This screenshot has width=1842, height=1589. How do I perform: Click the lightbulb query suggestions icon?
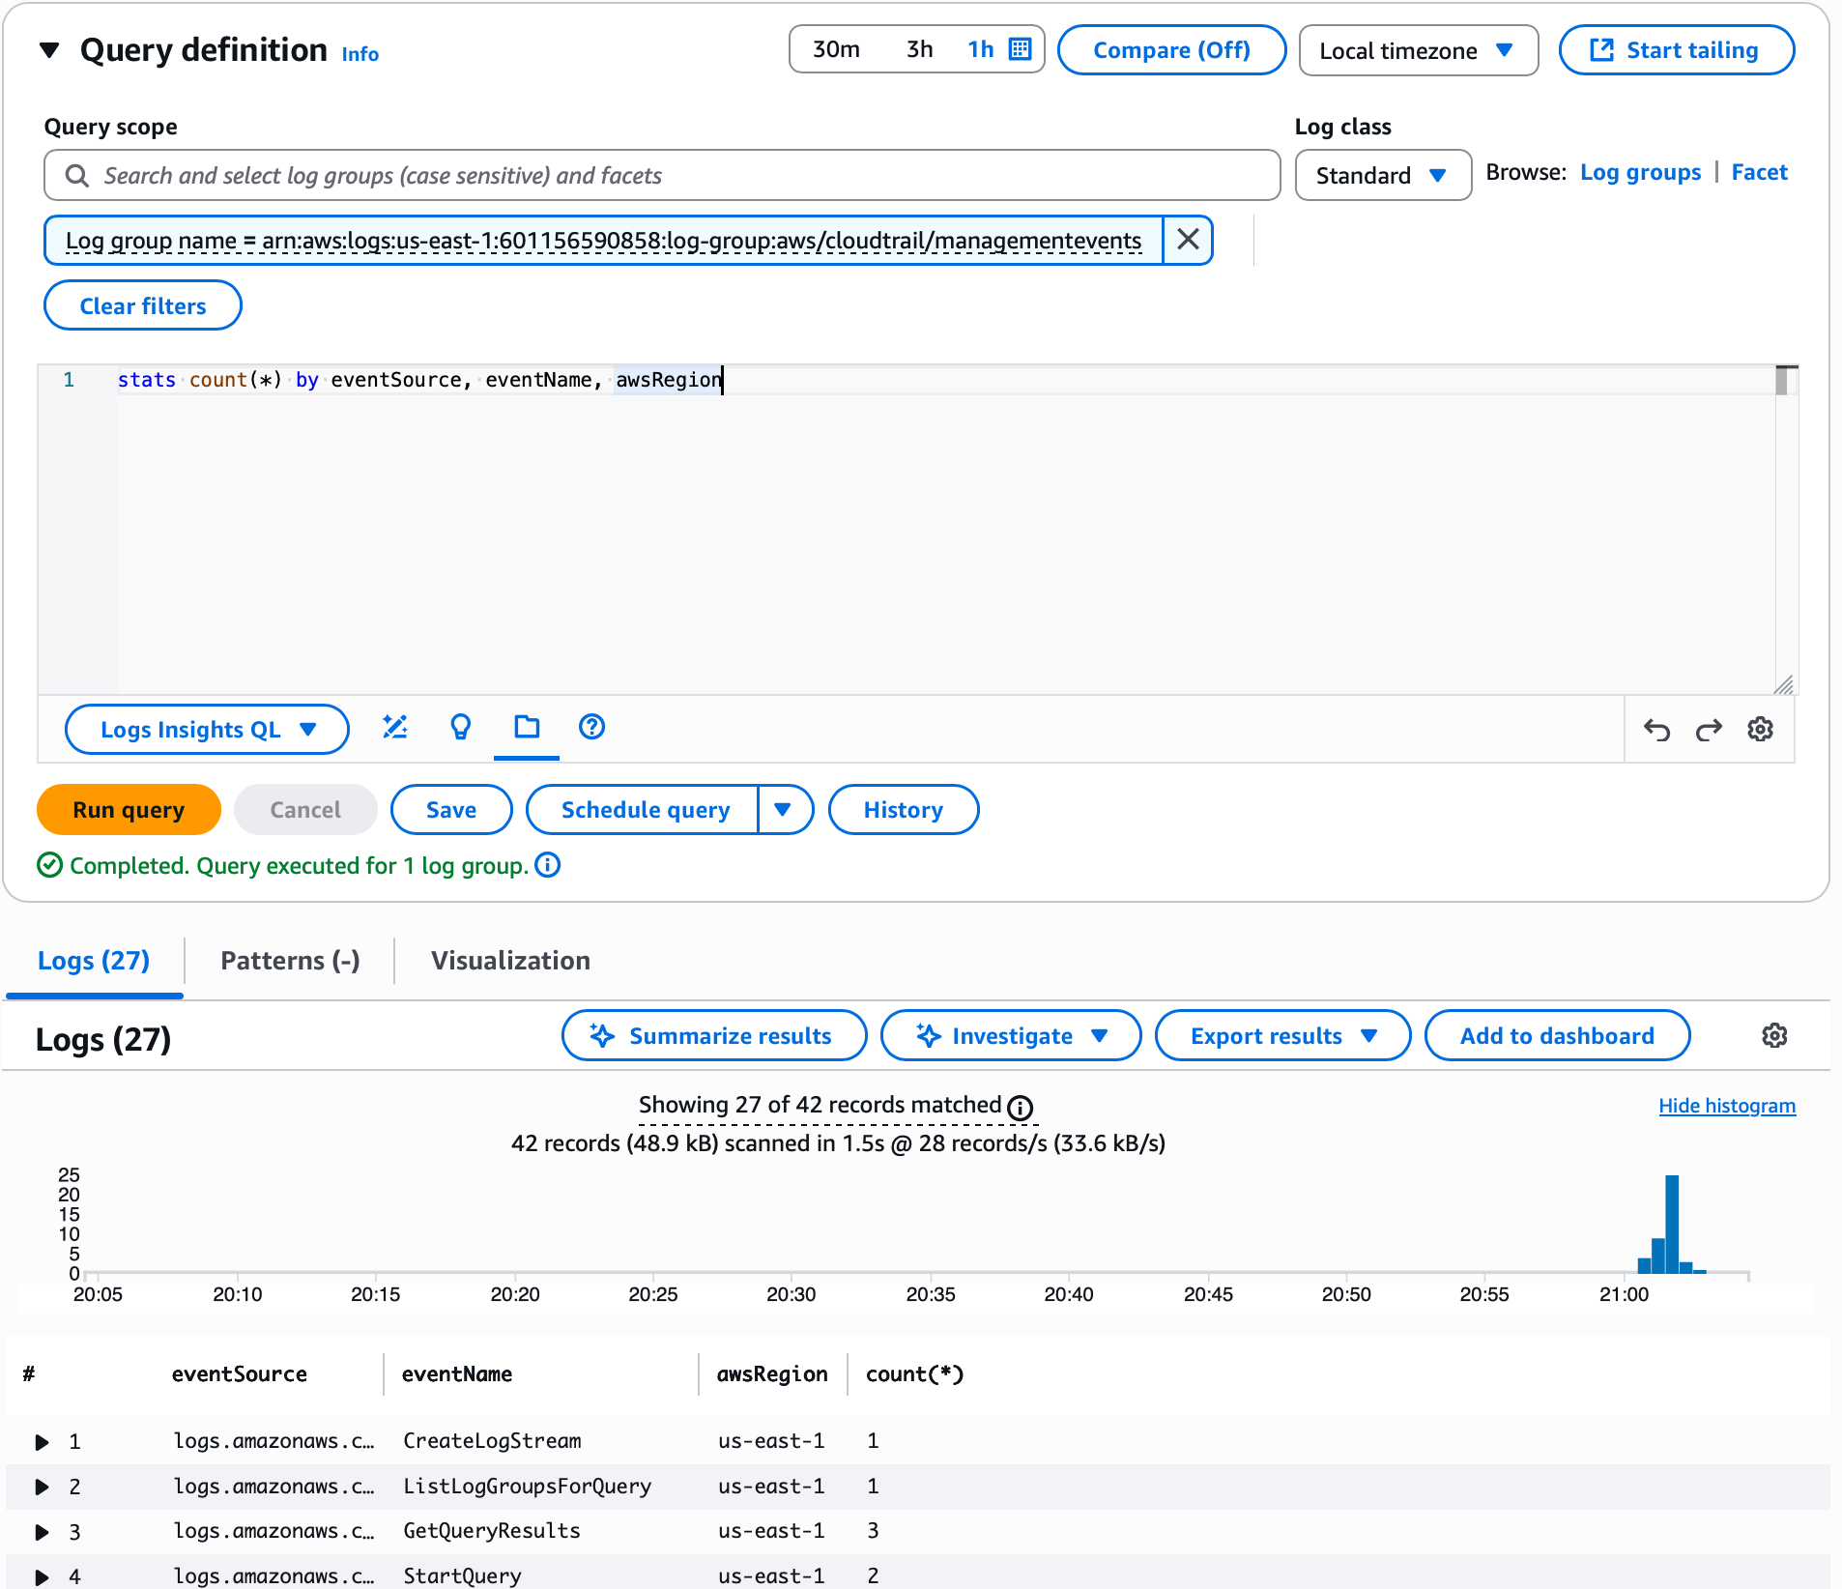click(x=461, y=727)
